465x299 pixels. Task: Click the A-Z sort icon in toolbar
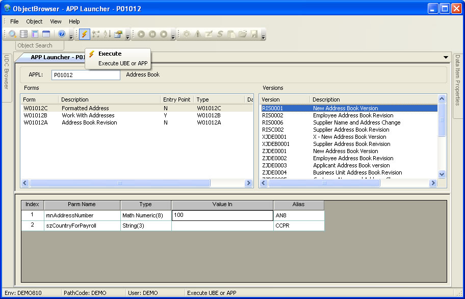(x=107, y=34)
